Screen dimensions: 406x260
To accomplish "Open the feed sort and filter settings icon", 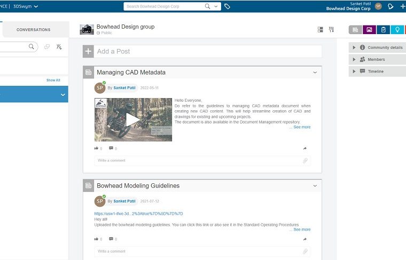I will pyautogui.click(x=331, y=29).
